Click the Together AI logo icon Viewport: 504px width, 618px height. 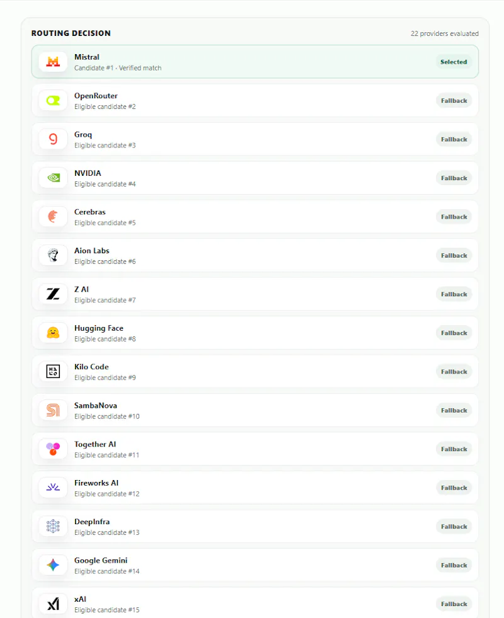(x=53, y=449)
